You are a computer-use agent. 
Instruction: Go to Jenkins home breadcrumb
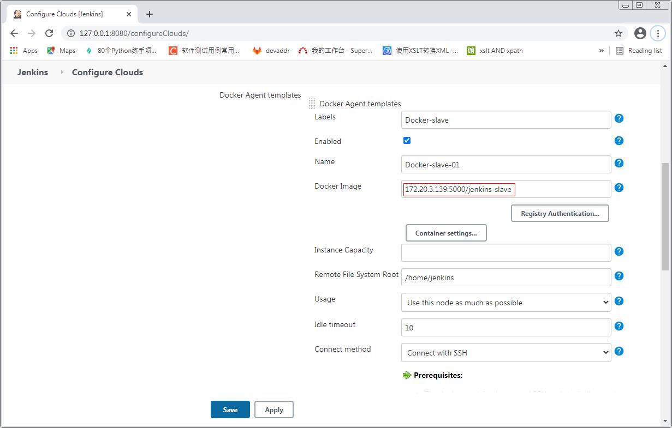(x=33, y=72)
